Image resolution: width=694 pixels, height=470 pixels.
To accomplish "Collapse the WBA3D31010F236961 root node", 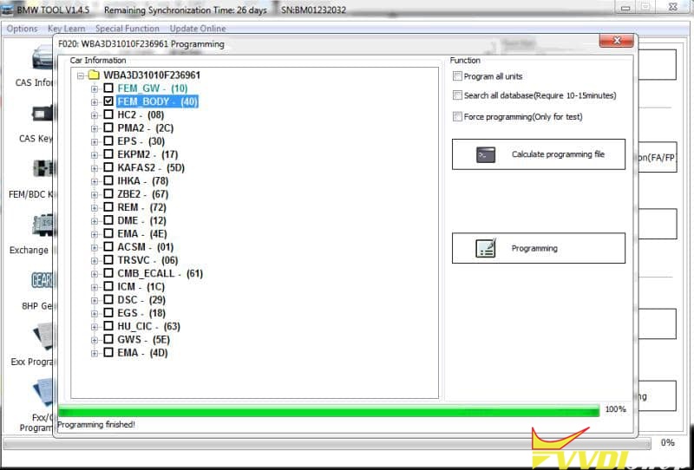I will (80, 75).
